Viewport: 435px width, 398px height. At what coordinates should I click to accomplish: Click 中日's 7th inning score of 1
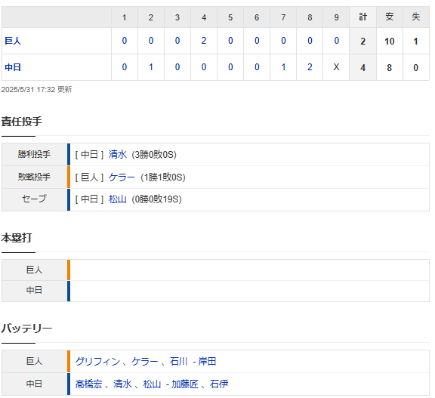pos(283,67)
